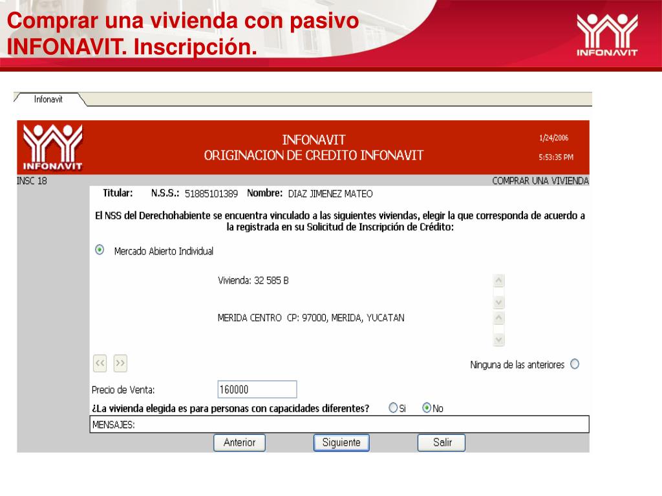Click the Precio de Venta field
Screen dimensions: 662x496
[x=257, y=389]
